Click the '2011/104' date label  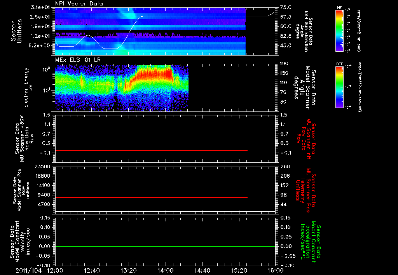[x=28, y=270]
